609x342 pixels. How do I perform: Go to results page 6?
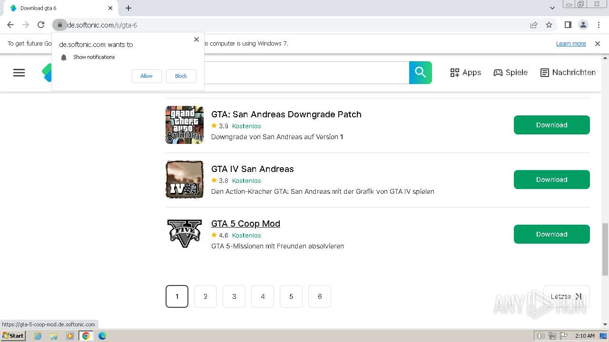320,296
